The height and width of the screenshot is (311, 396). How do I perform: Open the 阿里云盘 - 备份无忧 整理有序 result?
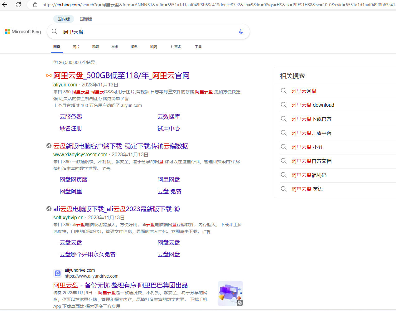tap(120, 285)
